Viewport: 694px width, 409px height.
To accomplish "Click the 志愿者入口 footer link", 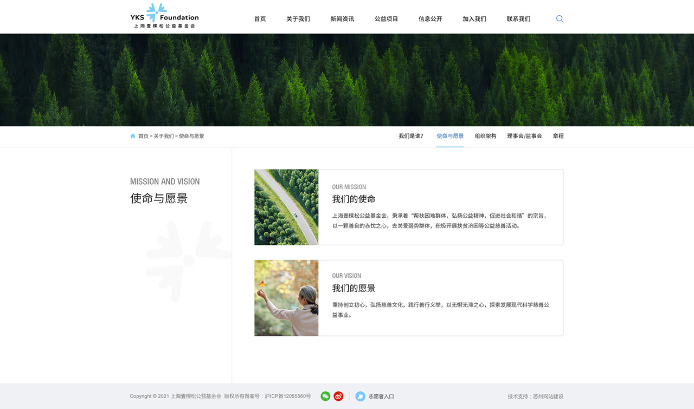I will click(x=381, y=397).
